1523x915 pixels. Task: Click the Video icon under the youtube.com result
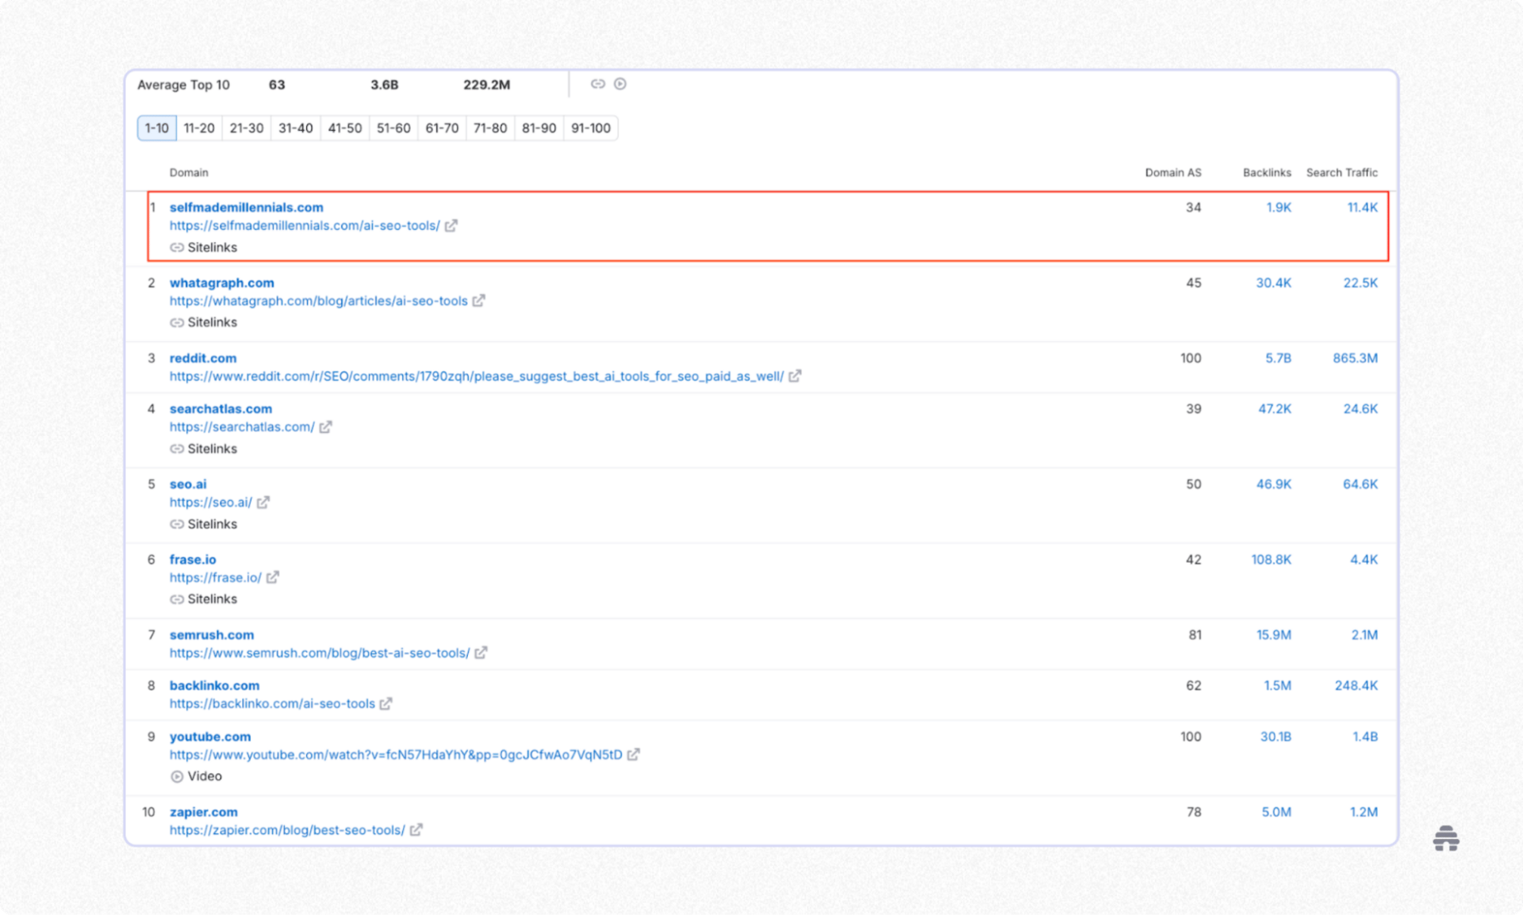(178, 775)
